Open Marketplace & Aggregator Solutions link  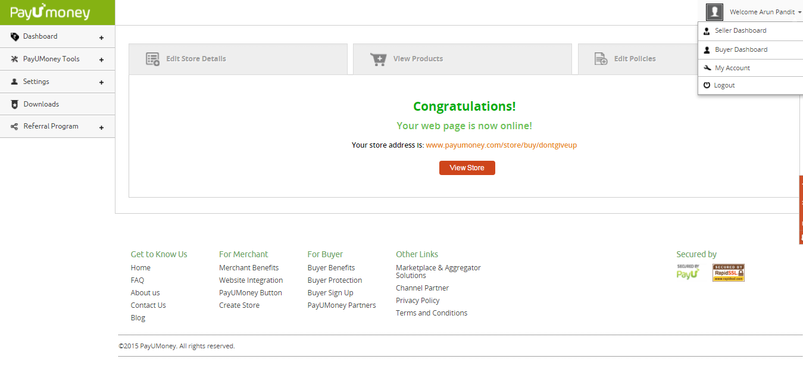click(438, 271)
